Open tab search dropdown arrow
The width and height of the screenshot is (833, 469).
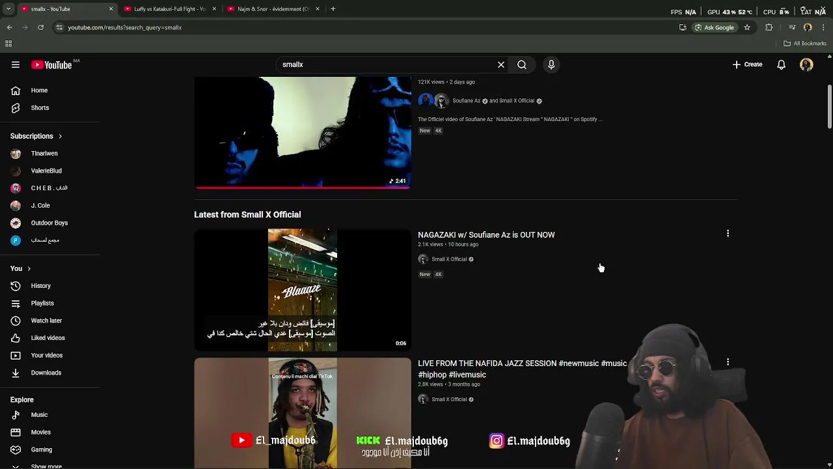click(x=8, y=9)
